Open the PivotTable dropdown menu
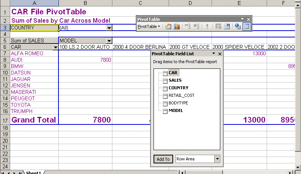Image resolution: width=301 pixels, height=174 pixels. coord(149,26)
